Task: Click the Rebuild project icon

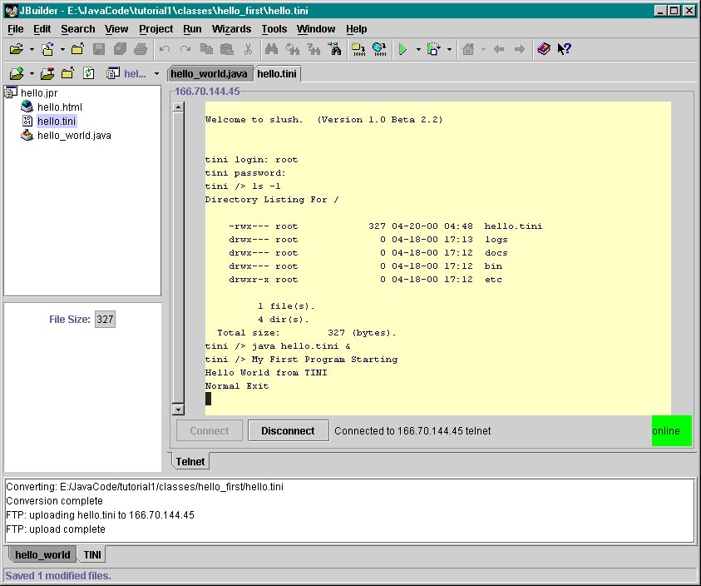Action: (x=379, y=49)
